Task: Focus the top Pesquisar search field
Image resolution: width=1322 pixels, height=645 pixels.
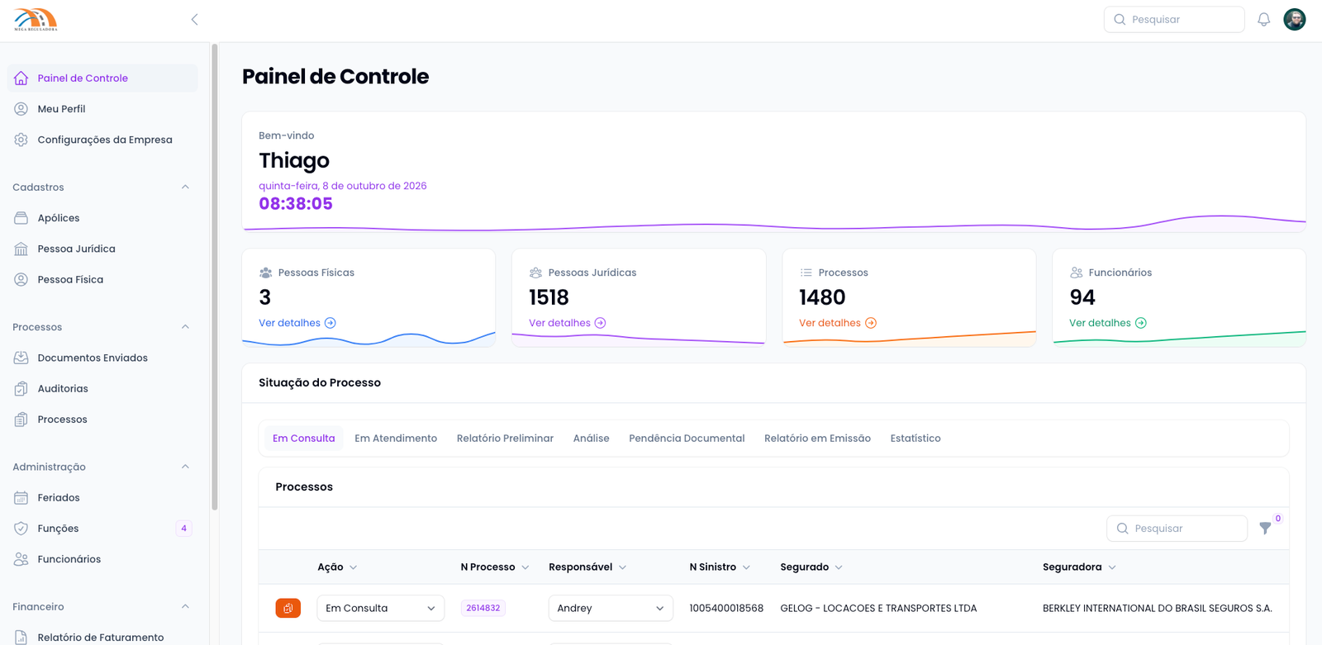Action: pos(1174,20)
